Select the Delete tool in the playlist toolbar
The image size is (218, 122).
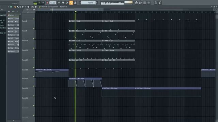coord(20,7)
